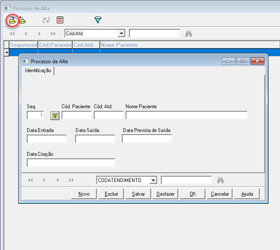
Task: Click the Nome Paciente column header
Action: click(190, 45)
